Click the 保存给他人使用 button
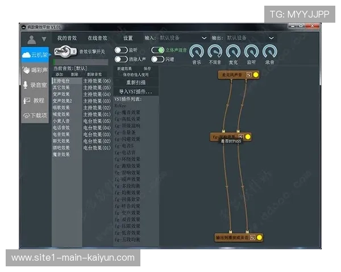 pyautogui.click(x=136, y=75)
